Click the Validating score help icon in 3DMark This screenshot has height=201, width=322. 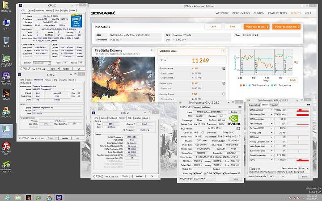click(223, 51)
